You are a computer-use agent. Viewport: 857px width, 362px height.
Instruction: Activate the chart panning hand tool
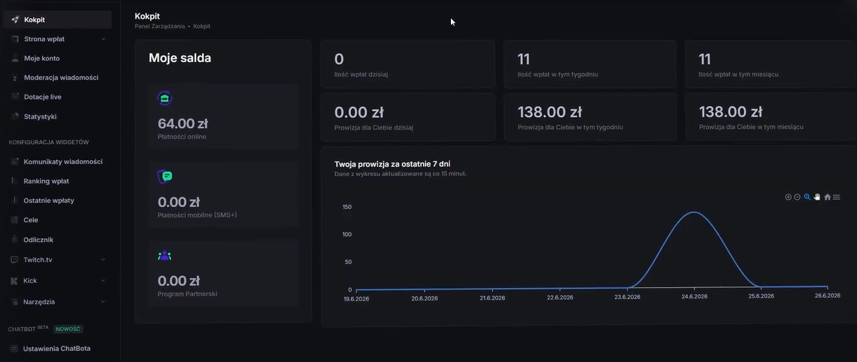click(x=817, y=197)
